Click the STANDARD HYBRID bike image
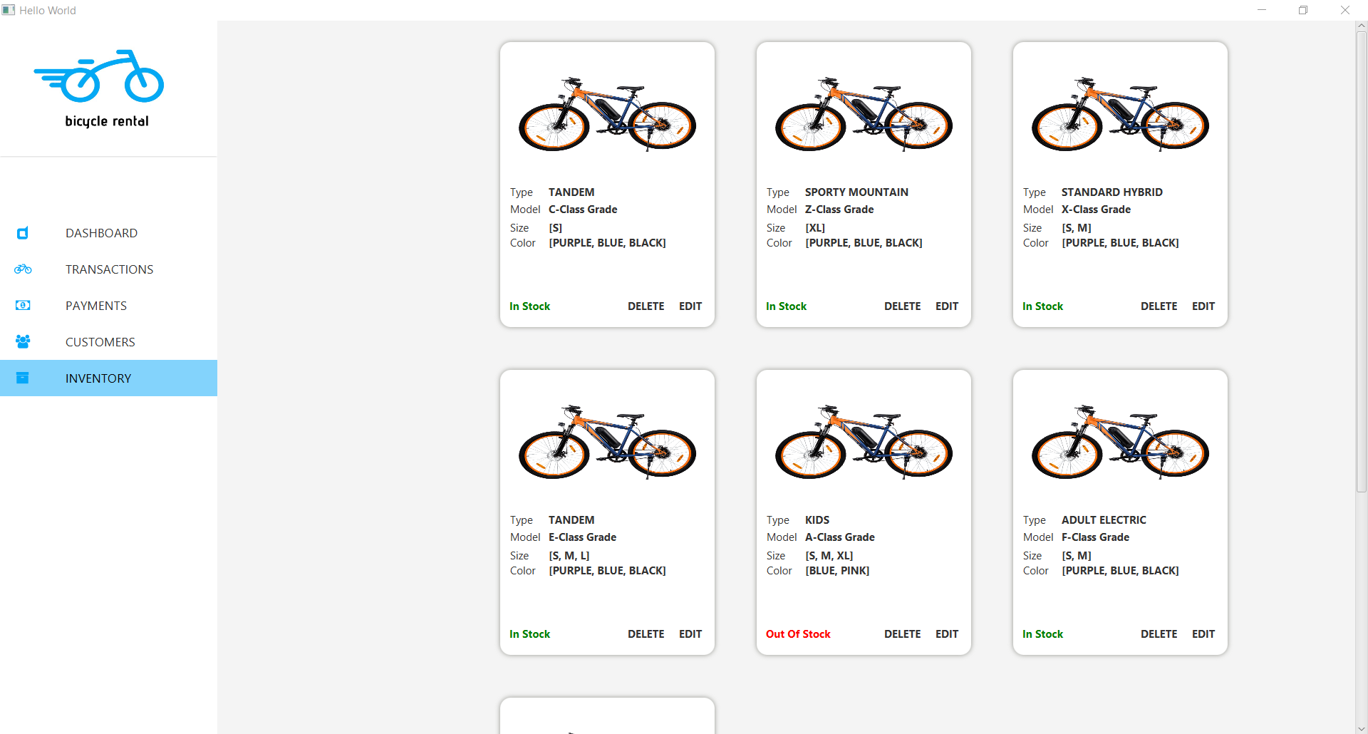The image size is (1368, 734). pyautogui.click(x=1120, y=114)
